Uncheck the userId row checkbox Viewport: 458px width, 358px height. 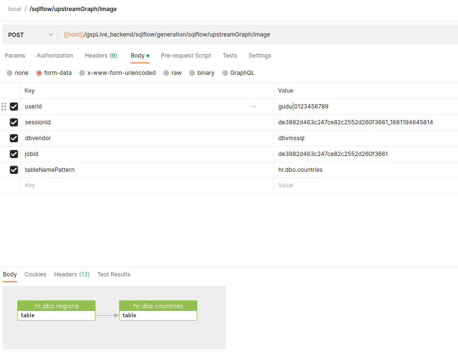coord(14,107)
